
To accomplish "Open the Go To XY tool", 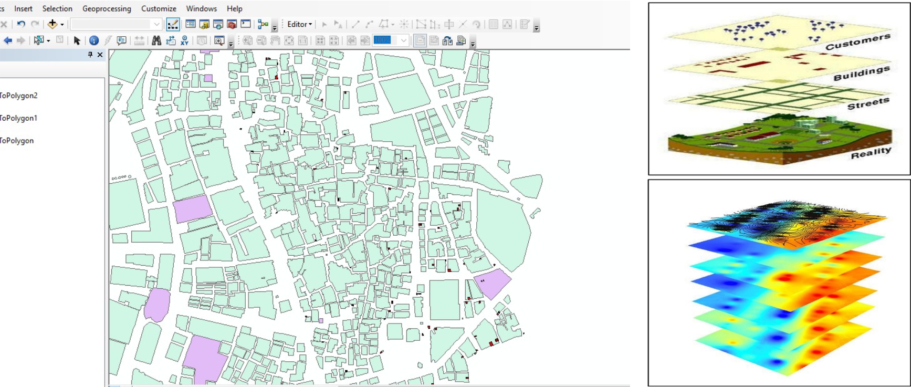I will point(184,40).
